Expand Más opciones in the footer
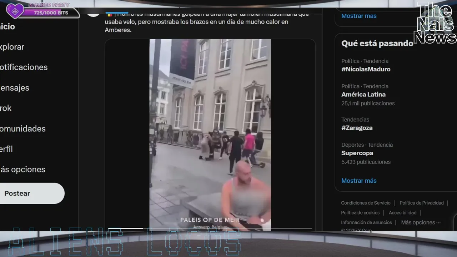Screen dimensions: 457x257 pos(421,222)
